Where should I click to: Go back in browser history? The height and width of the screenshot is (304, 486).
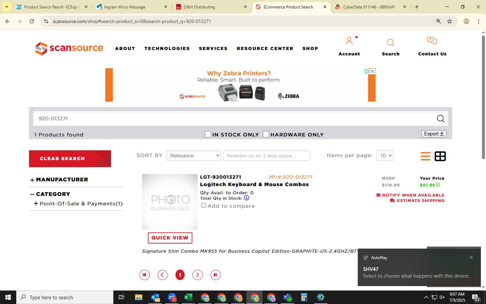click(7, 21)
